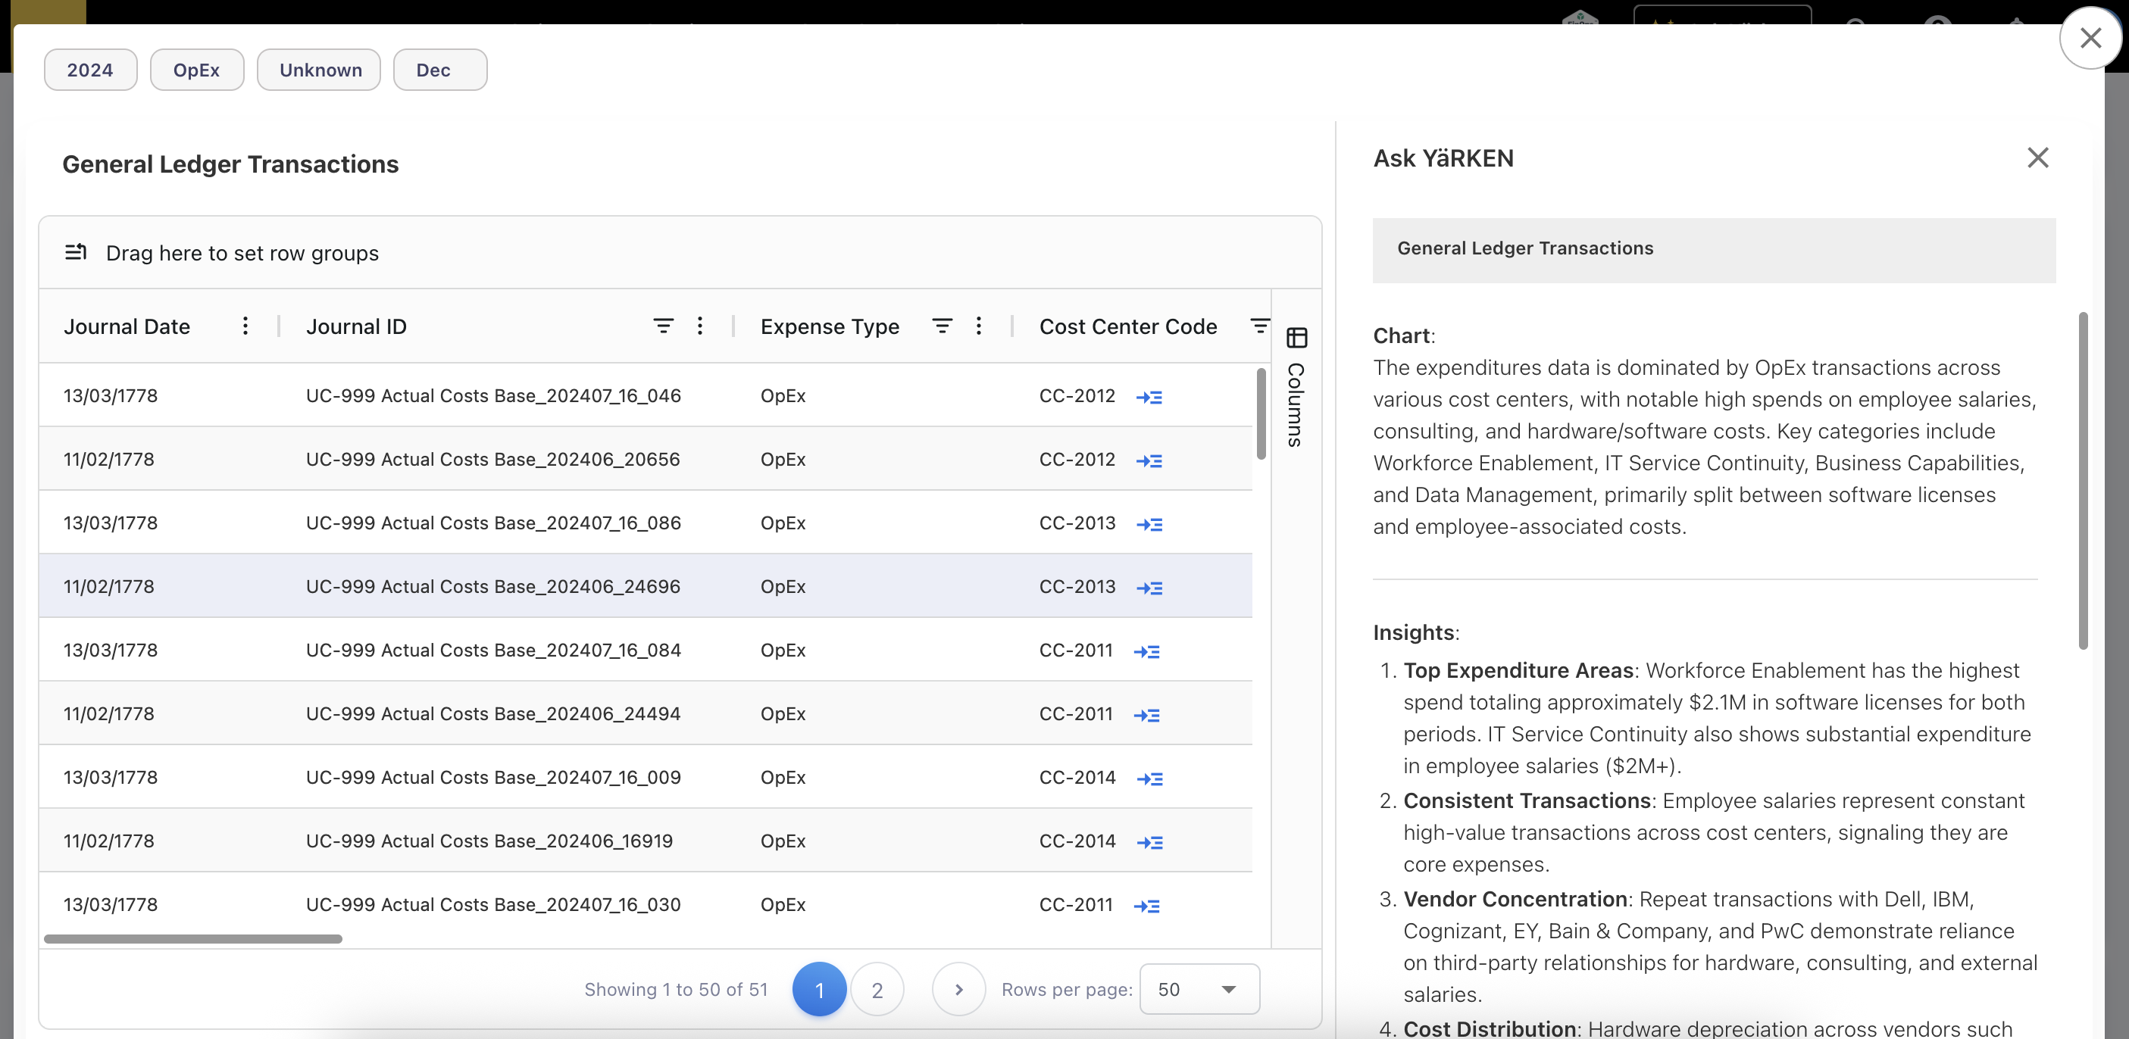Click the Dec filter chip

[x=439, y=70]
